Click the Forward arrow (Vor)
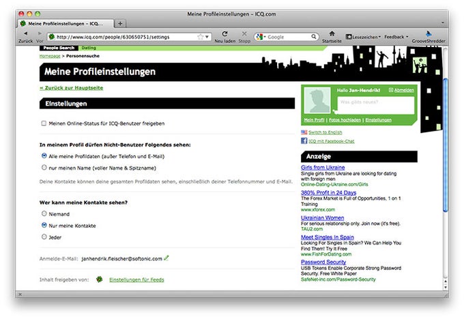Image resolution: width=464 pixels, height=319 pixels. [40, 33]
